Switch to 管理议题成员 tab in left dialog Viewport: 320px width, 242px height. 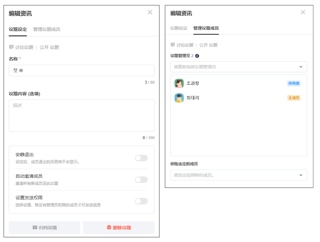(46, 29)
